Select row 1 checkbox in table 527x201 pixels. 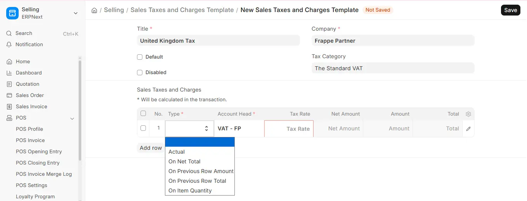tap(143, 128)
